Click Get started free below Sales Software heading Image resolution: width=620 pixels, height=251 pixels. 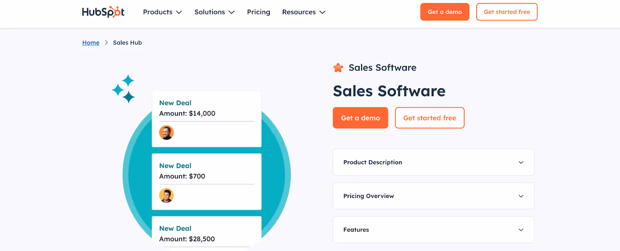click(429, 118)
